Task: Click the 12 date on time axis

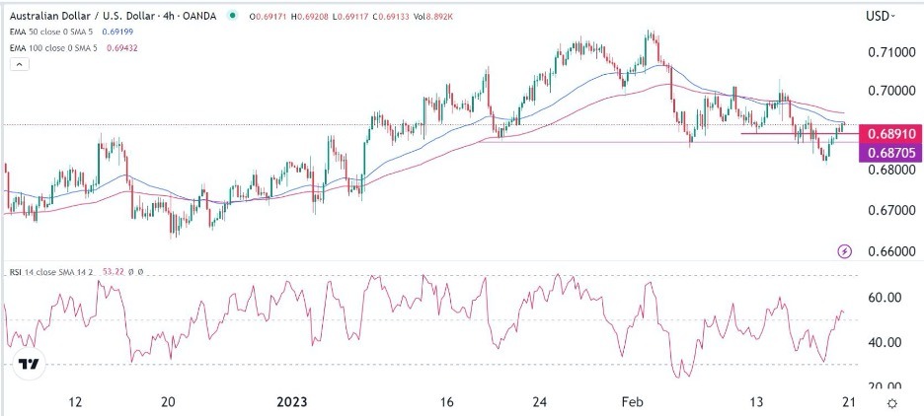Action: [74, 402]
